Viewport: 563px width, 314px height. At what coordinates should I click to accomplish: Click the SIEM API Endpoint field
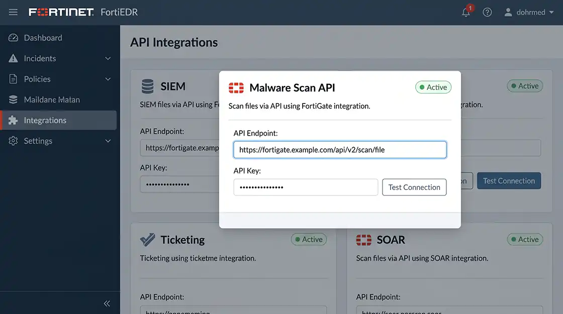pyautogui.click(x=179, y=148)
